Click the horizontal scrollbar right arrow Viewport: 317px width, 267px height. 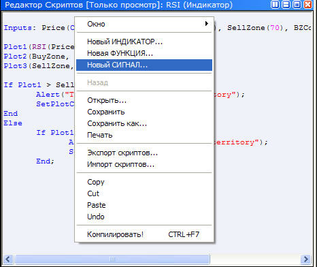point(305,259)
